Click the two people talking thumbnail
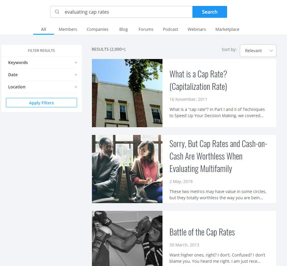 (x=127, y=169)
